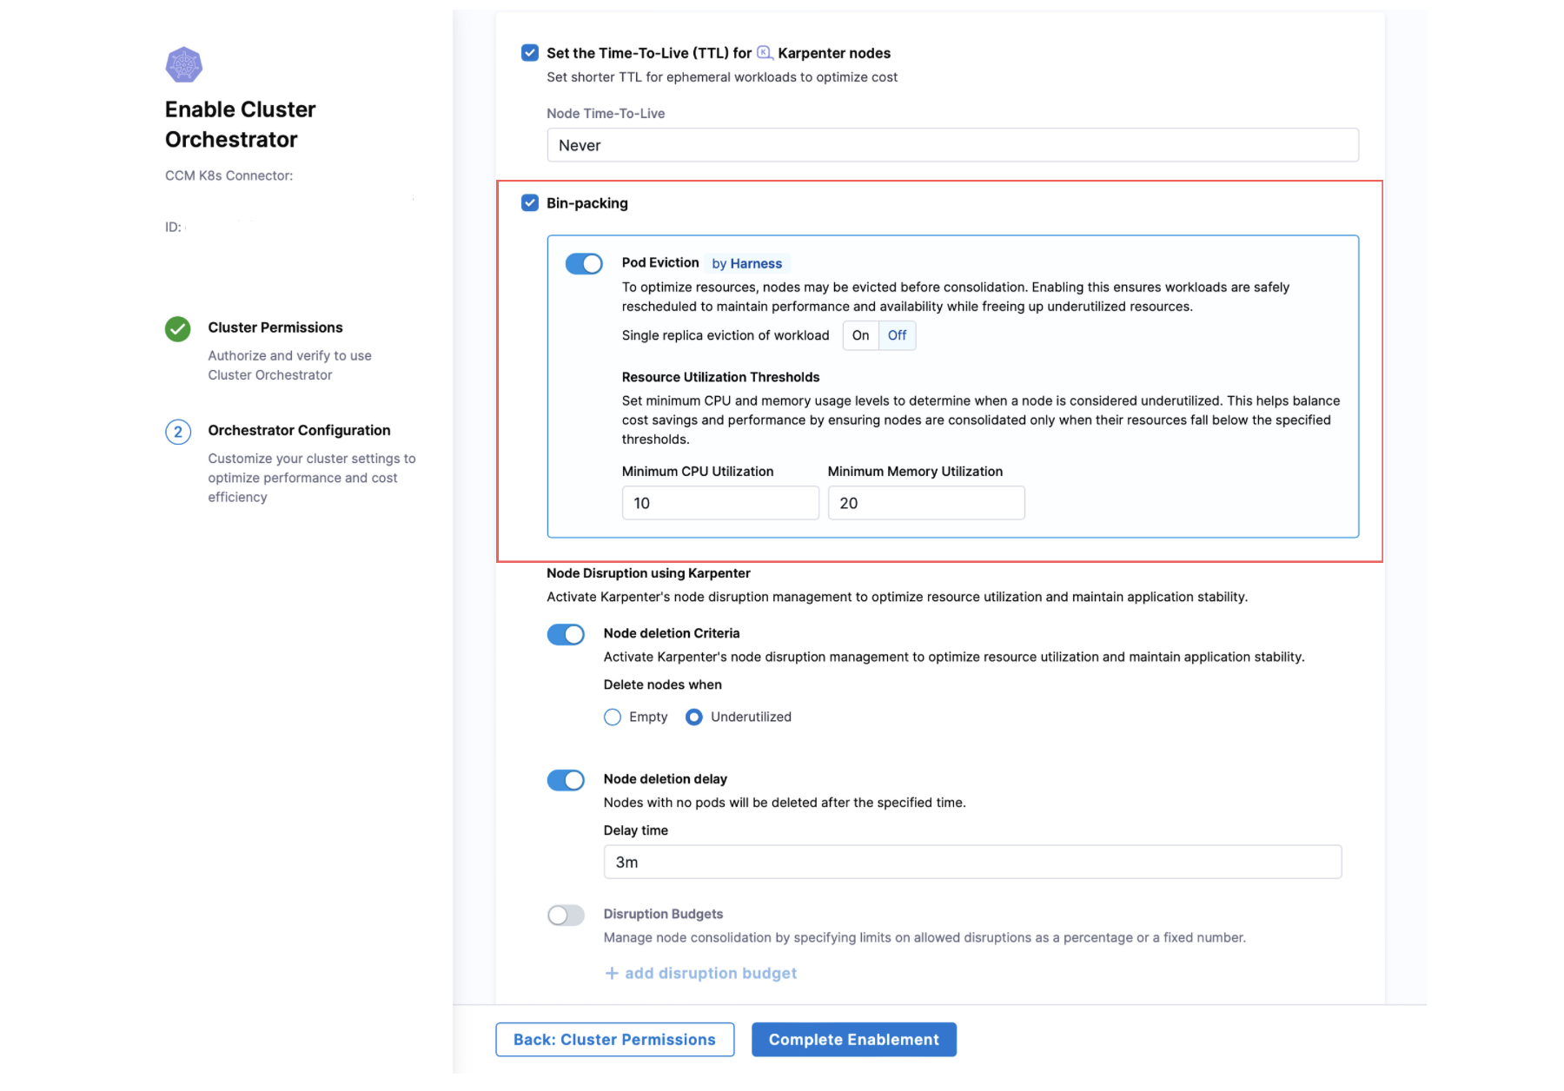Click the Resource Utilization Thresholds heading
The height and width of the screenshot is (1091, 1564).
pos(720,377)
